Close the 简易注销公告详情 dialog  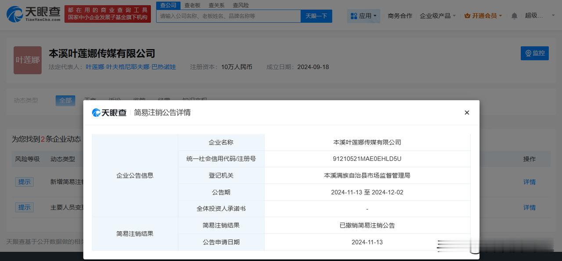point(467,113)
